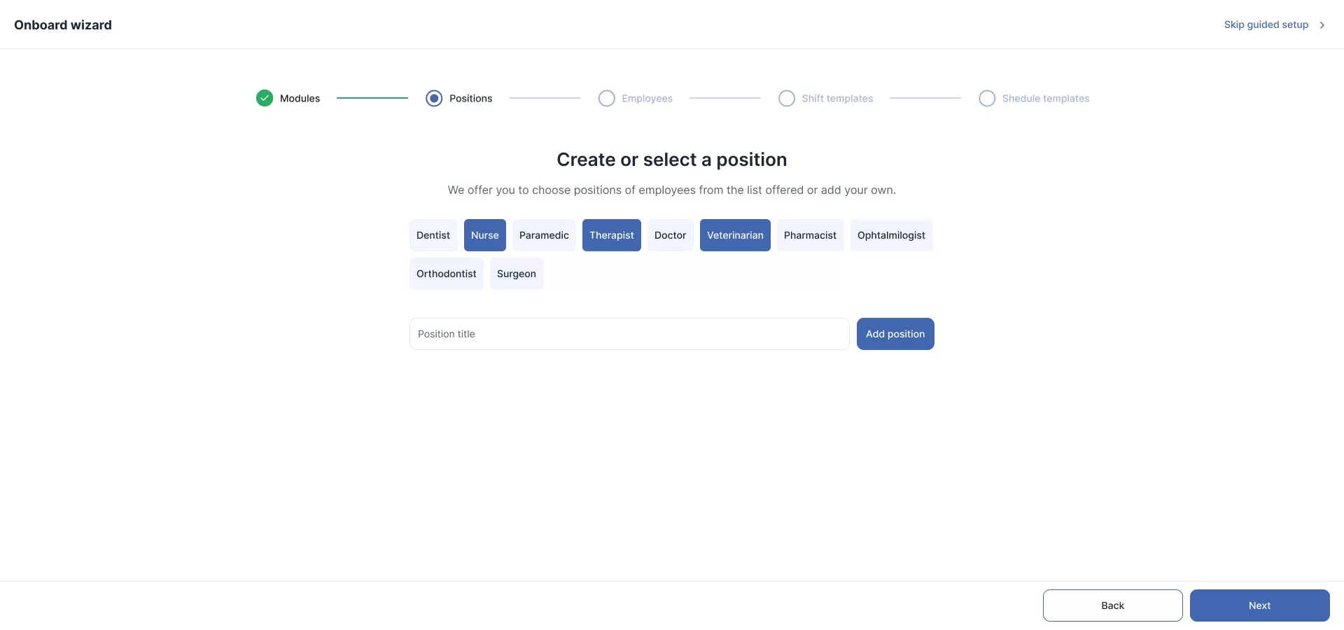Select the Ophtalmilogist position chip
The height and width of the screenshot is (630, 1344).
(x=891, y=235)
